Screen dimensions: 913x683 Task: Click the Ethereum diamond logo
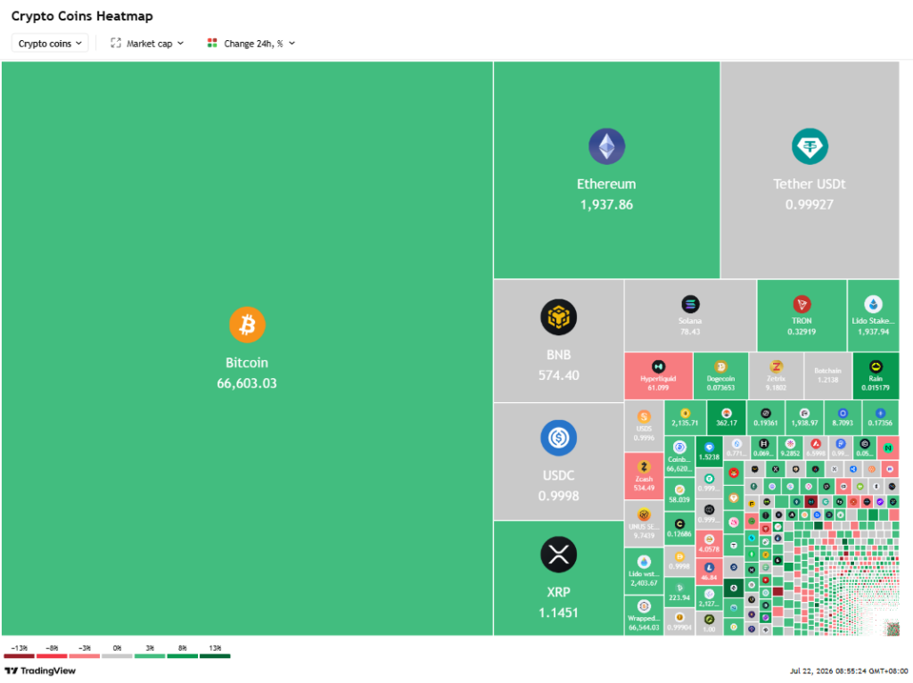[x=606, y=146]
